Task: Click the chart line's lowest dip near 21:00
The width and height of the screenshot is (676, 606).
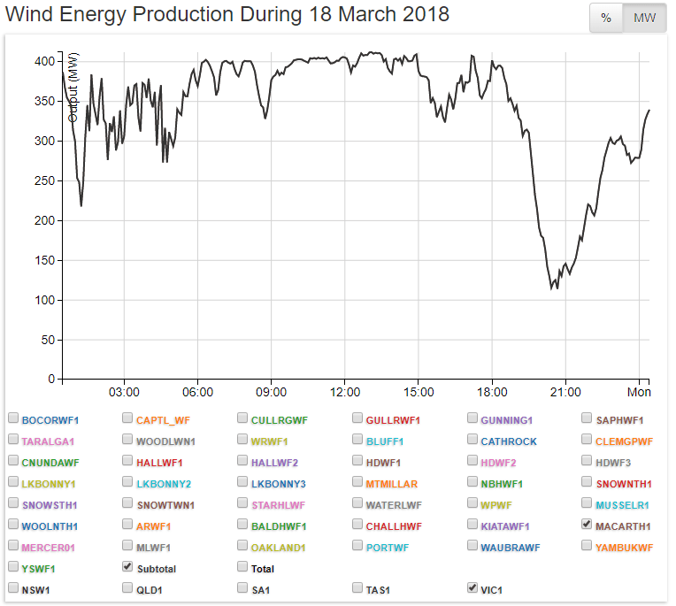Action: (x=552, y=288)
